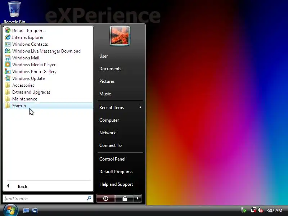Click the Windows Update icon
Screen dimensions: 288x216
(x=8, y=78)
